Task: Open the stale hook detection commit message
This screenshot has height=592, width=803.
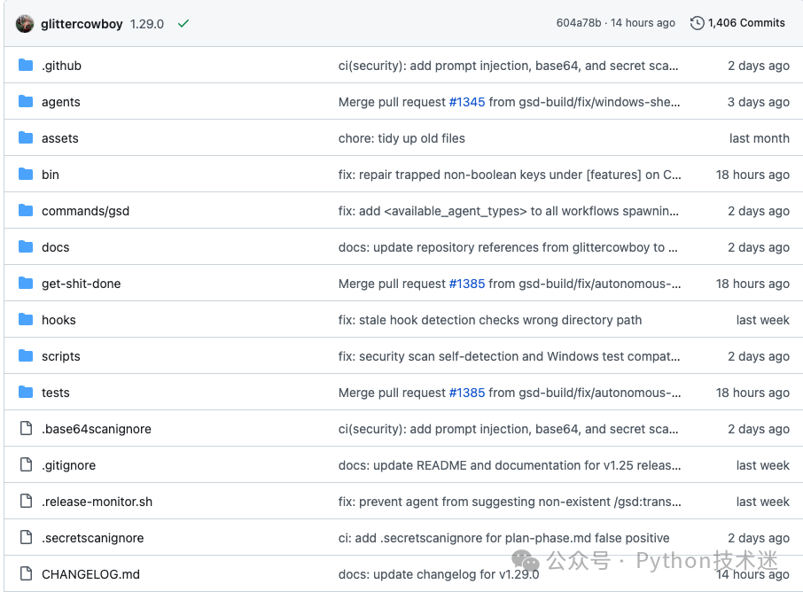Action: (490, 320)
